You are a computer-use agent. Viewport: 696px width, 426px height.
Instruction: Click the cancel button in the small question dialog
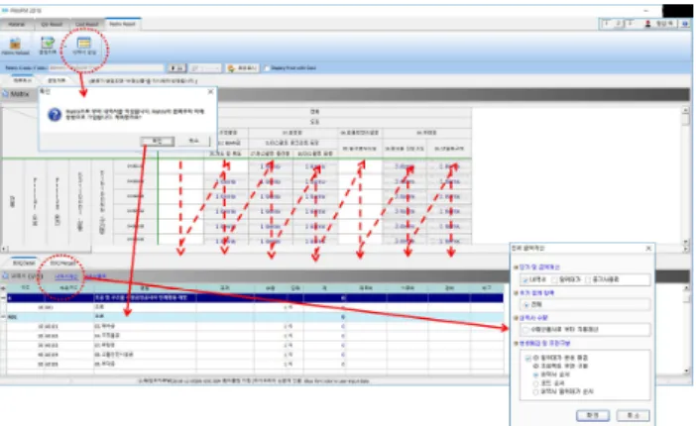click(193, 141)
